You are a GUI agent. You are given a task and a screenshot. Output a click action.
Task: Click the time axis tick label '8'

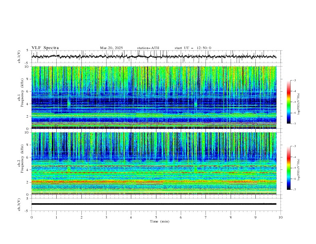pos(231,217)
